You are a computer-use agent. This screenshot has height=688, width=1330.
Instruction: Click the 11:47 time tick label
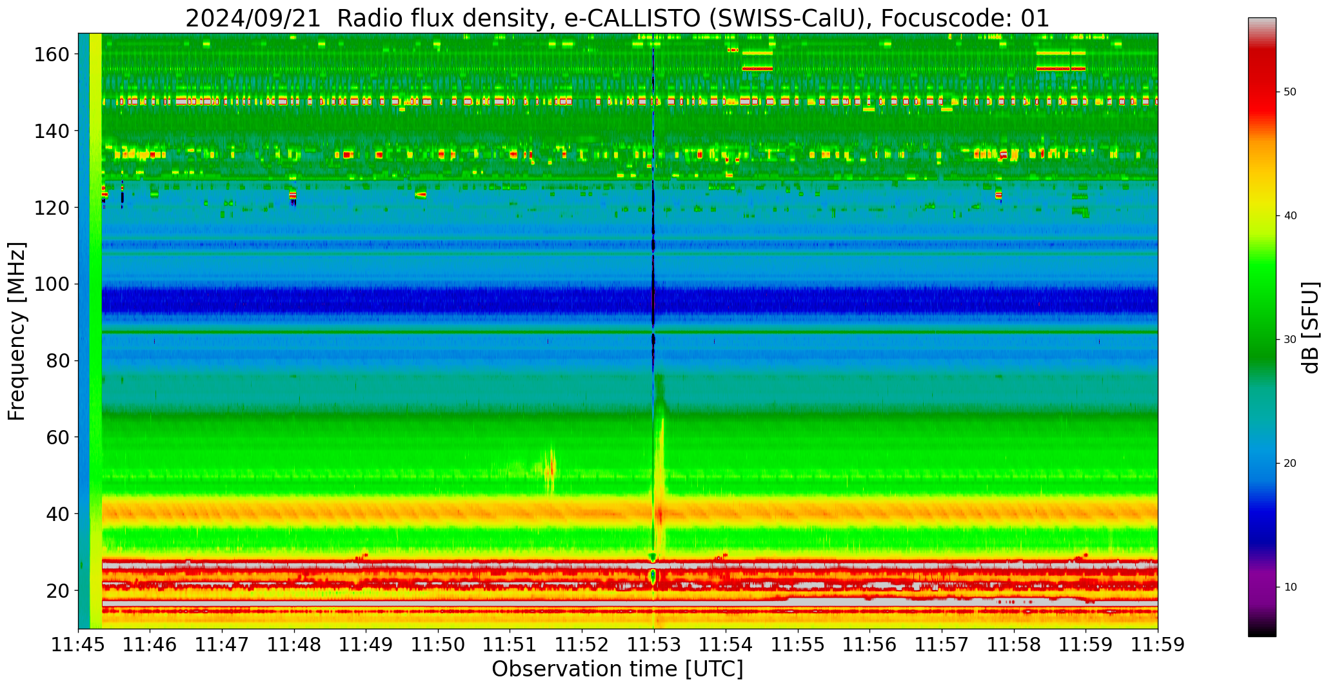[x=223, y=645]
